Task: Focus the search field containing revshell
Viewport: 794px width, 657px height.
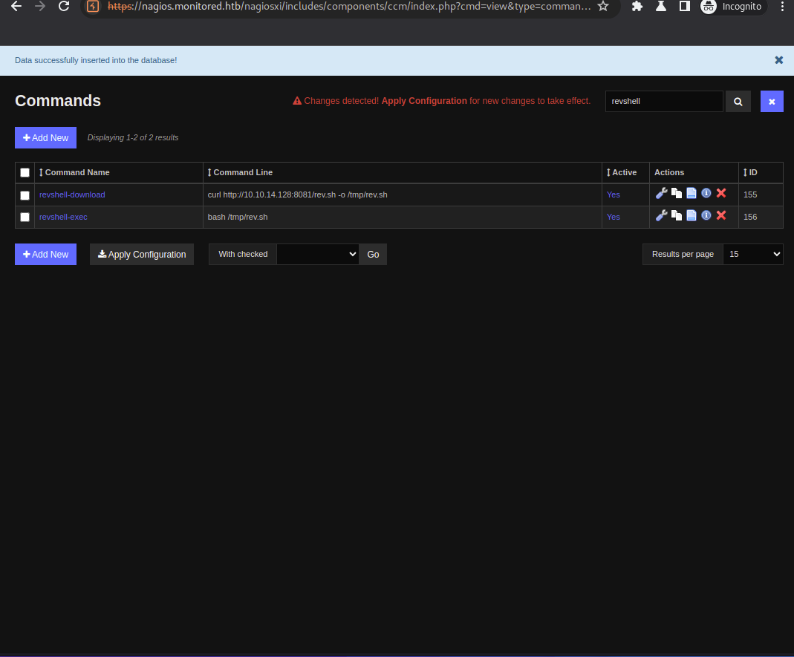Action: pos(664,101)
